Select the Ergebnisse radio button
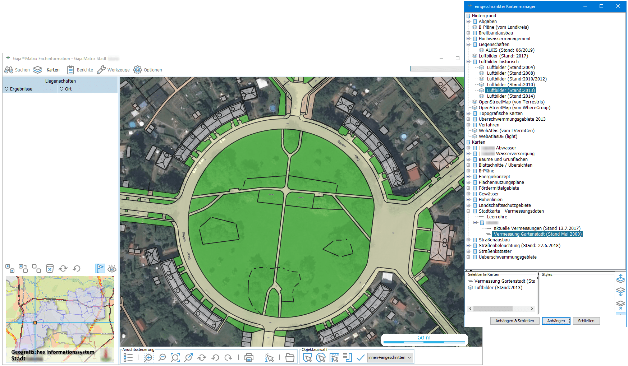Screen dimensions: 628x366 click(x=6, y=89)
